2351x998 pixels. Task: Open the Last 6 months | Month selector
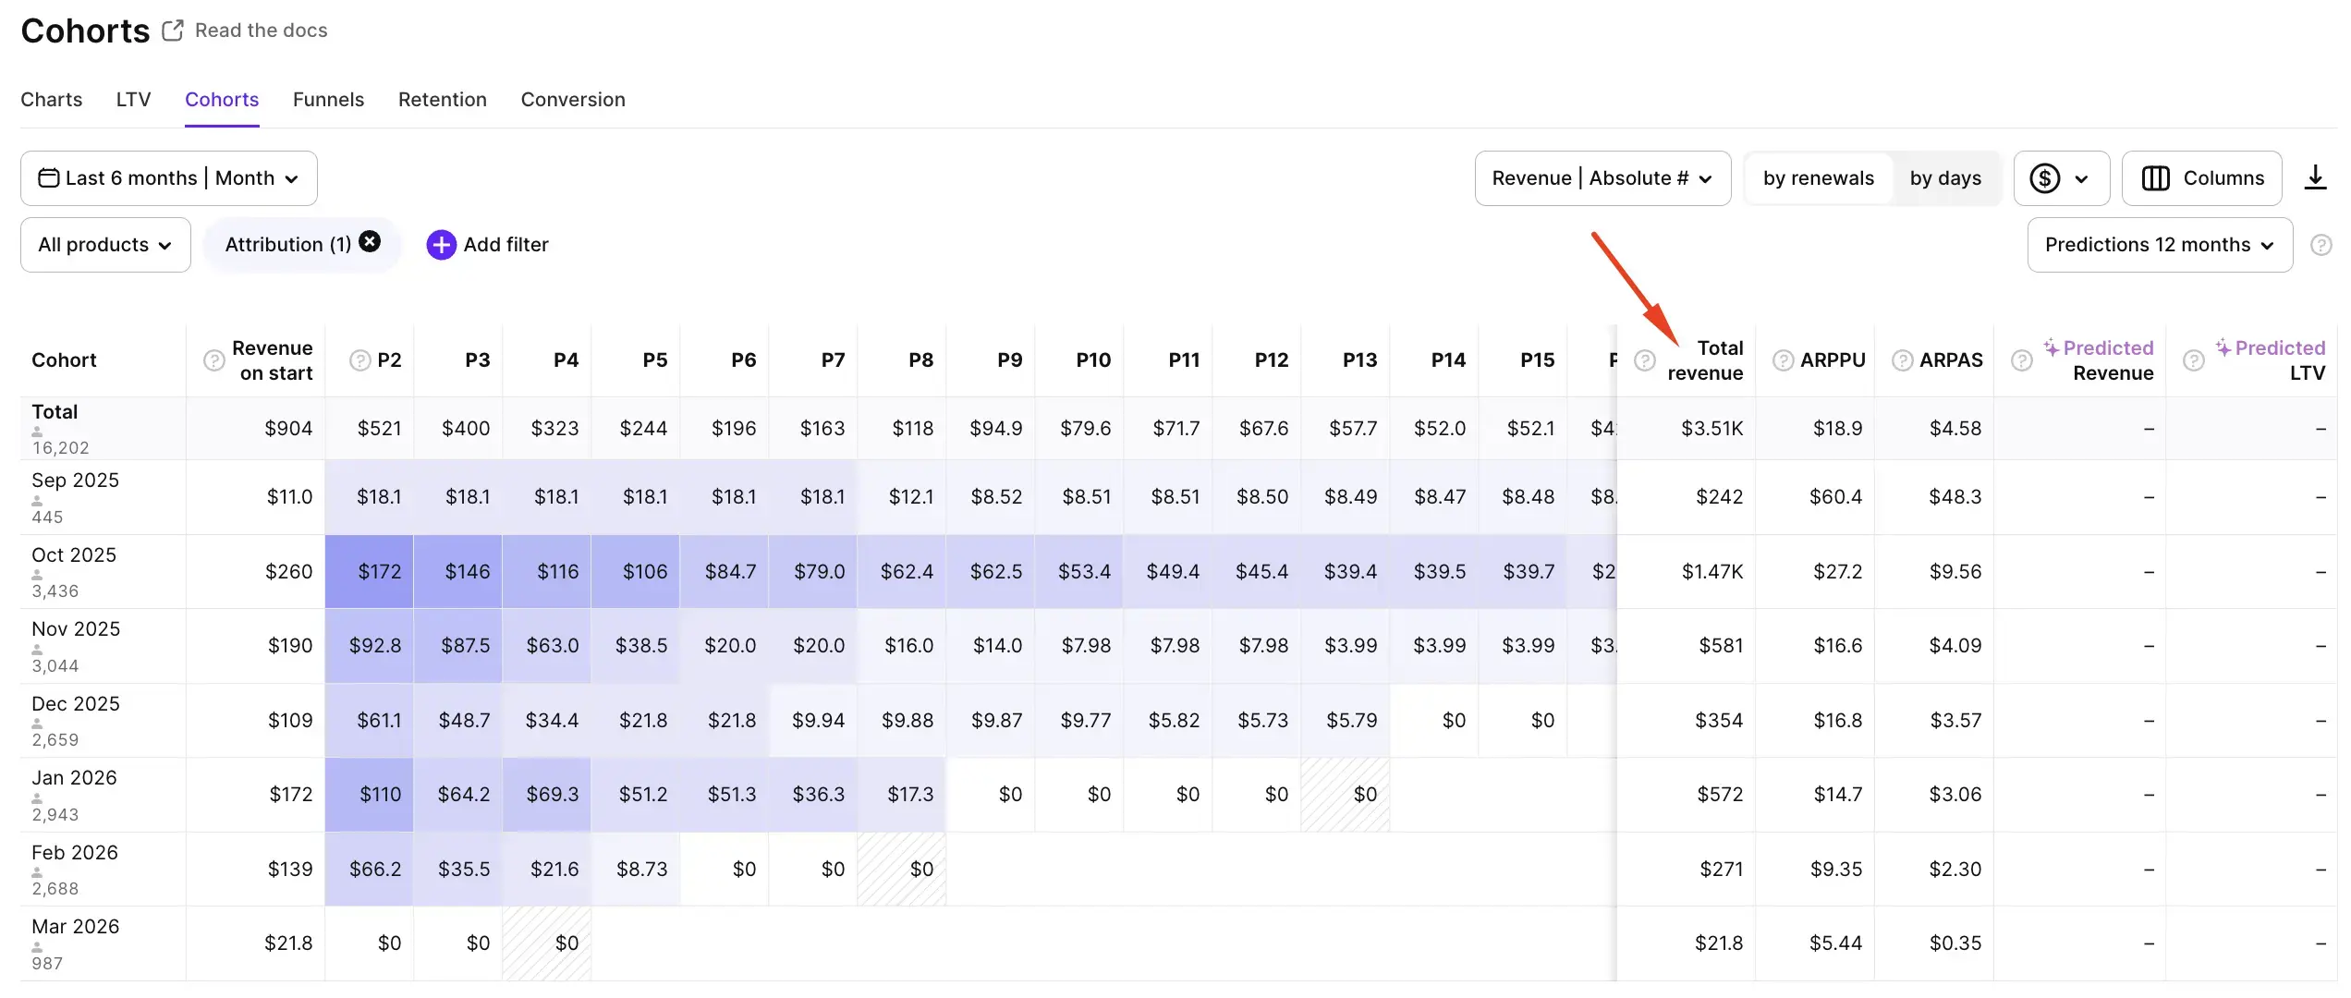coord(170,177)
